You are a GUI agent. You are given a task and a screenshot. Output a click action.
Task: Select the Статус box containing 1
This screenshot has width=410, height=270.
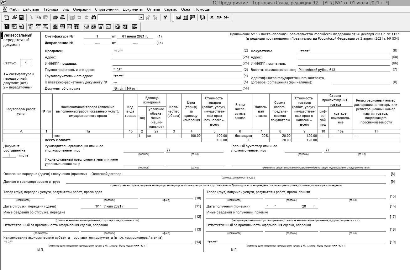[x=26, y=63]
